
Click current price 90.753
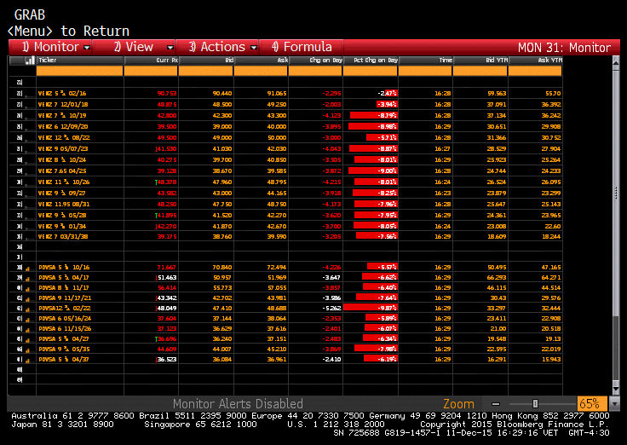click(167, 93)
